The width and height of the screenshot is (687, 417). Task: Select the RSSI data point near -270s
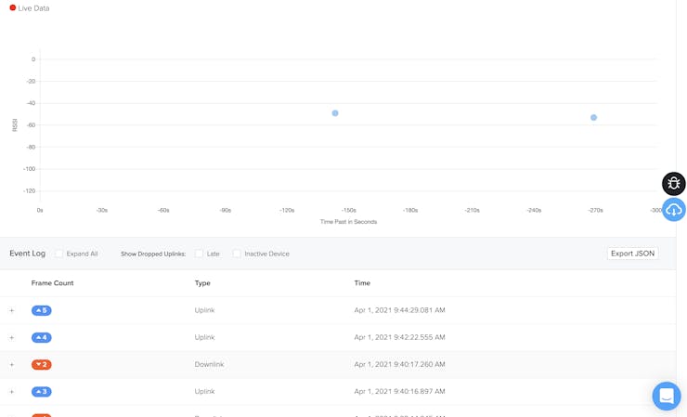593,118
